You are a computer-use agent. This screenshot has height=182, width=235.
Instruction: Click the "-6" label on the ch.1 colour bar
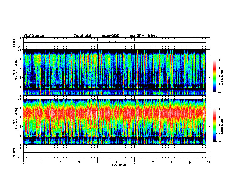click(219, 60)
